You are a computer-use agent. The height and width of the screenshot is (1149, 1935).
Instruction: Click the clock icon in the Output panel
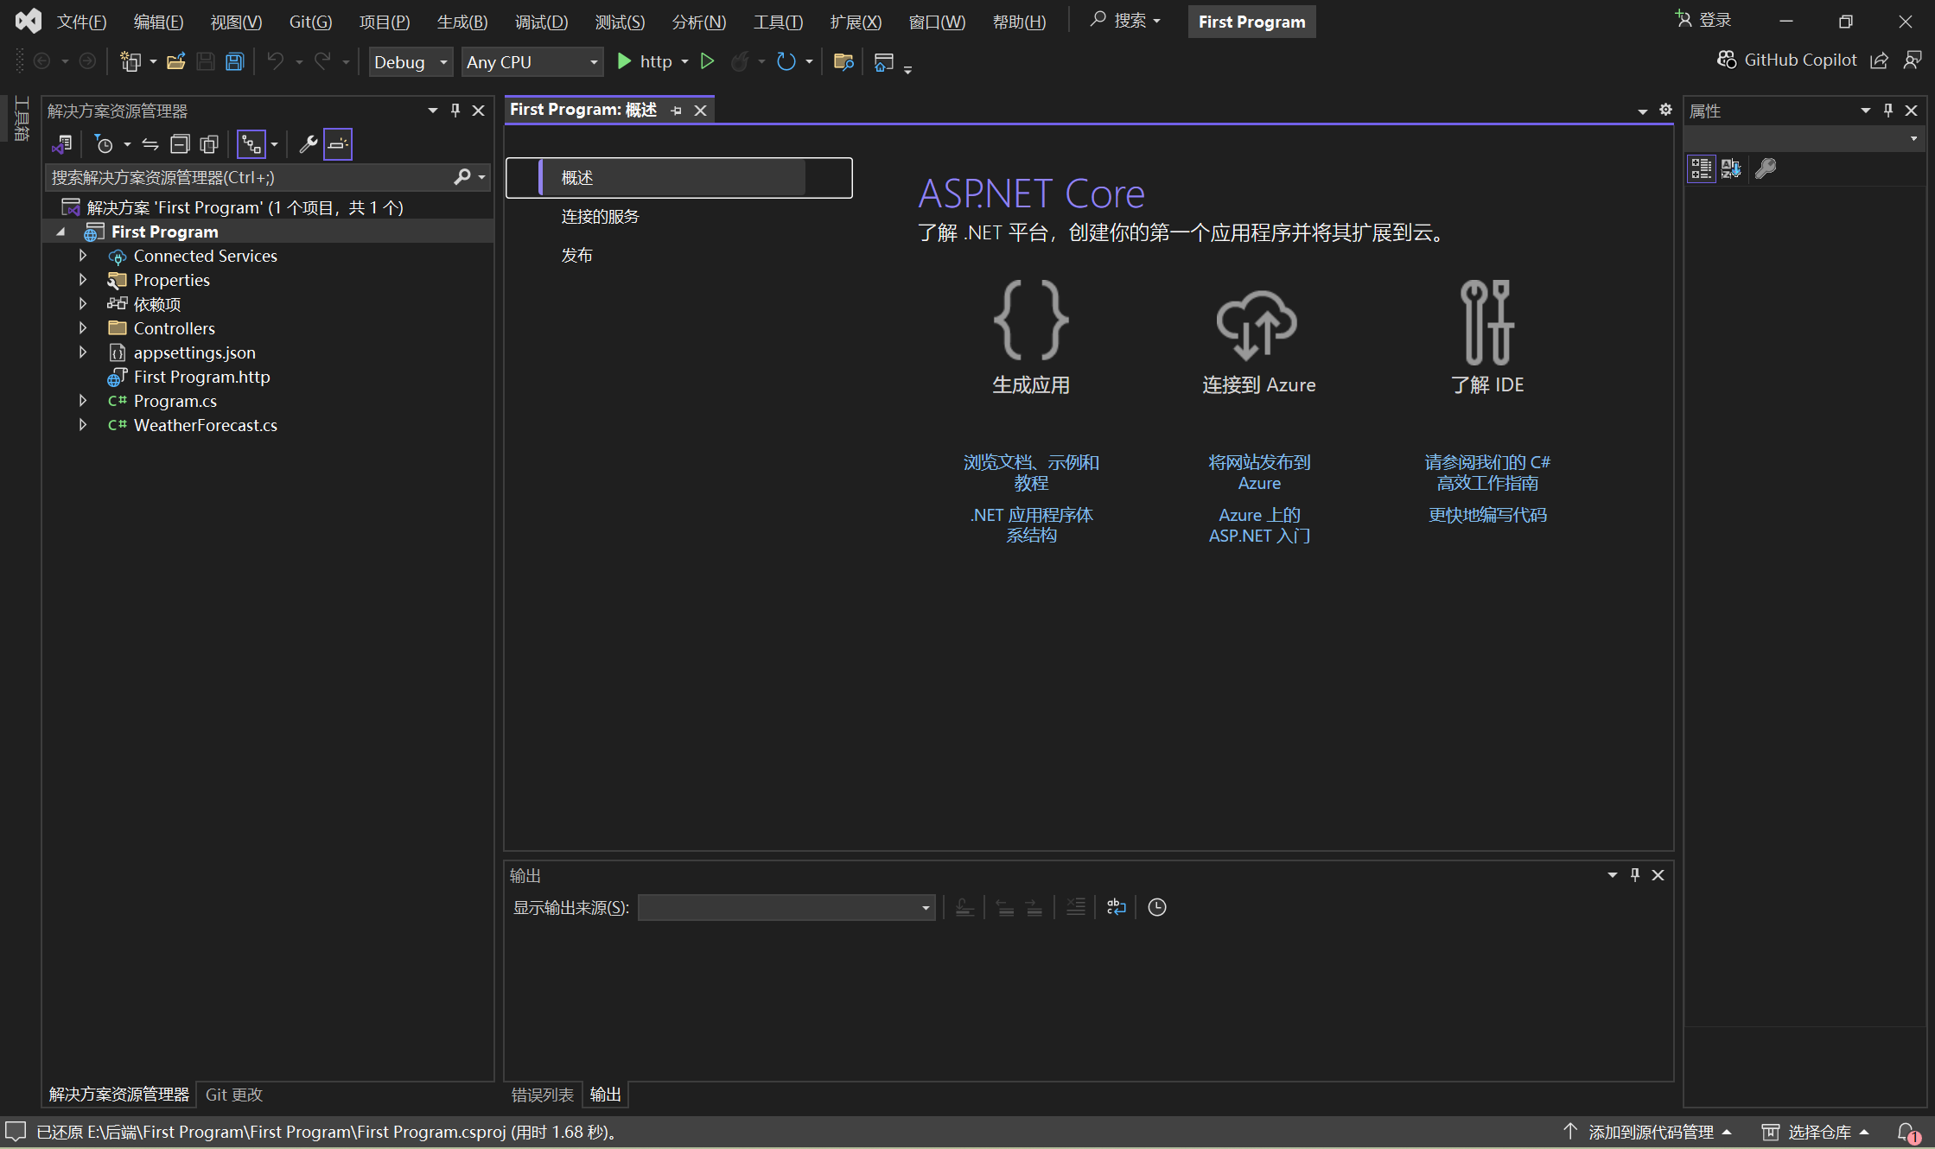point(1156,907)
